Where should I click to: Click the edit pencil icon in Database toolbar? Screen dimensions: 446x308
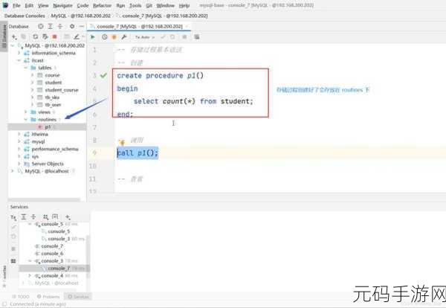point(77,36)
